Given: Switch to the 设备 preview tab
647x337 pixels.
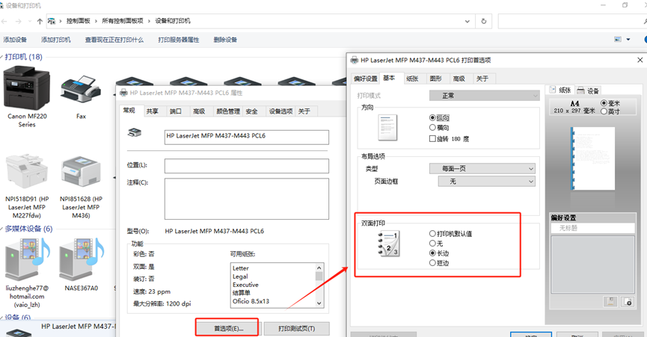Looking at the screenshot, I should pyautogui.click(x=589, y=90).
